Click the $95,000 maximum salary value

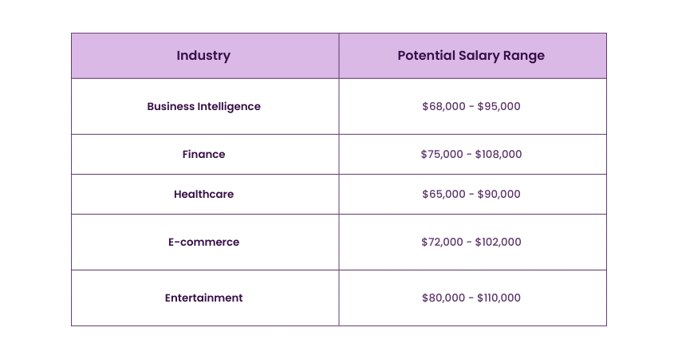[499, 106]
